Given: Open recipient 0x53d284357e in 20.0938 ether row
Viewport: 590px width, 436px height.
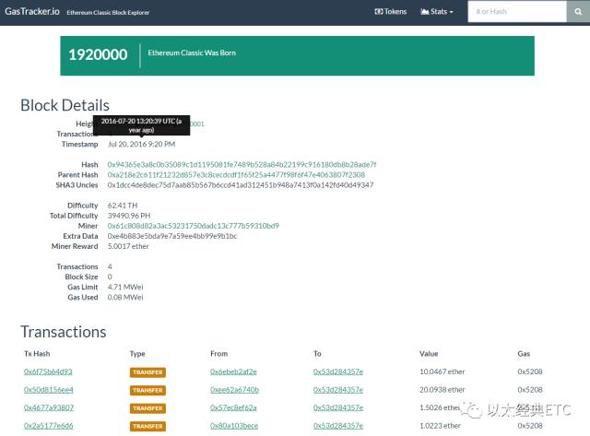Looking at the screenshot, I should [338, 390].
